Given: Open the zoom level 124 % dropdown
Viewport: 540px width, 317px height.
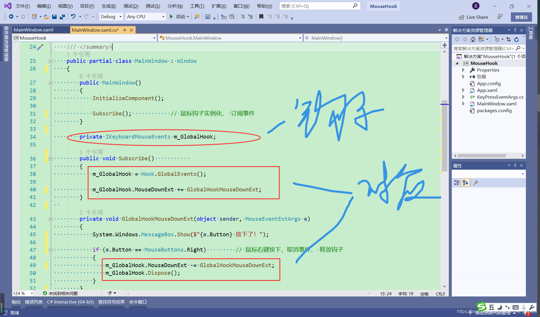Looking at the screenshot, I should [x=23, y=293].
